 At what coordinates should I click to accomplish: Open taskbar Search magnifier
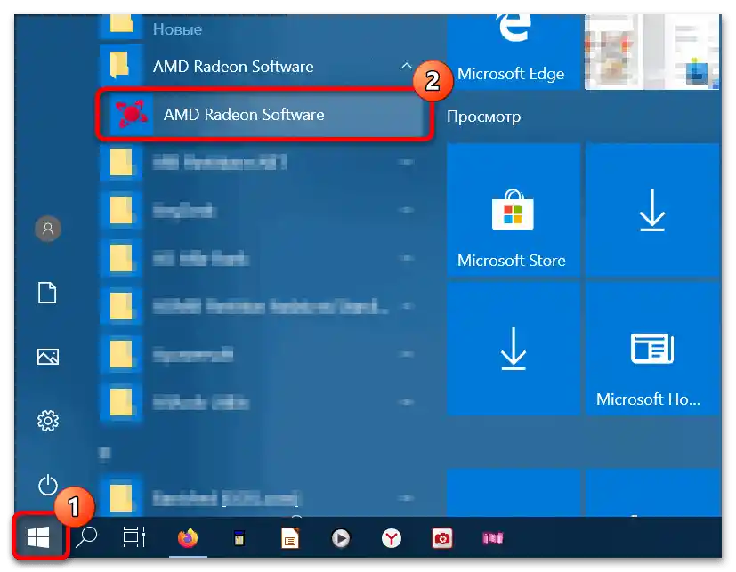point(86,537)
